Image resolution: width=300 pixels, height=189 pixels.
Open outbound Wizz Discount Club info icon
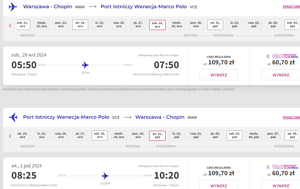[268, 56]
